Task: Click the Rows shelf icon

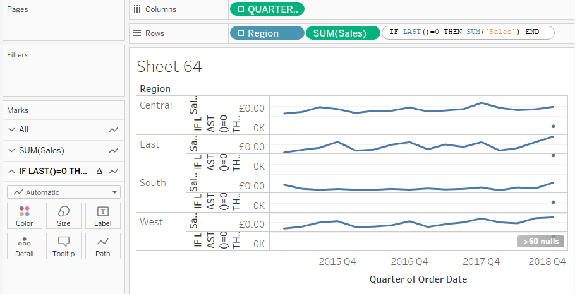Action: click(137, 33)
